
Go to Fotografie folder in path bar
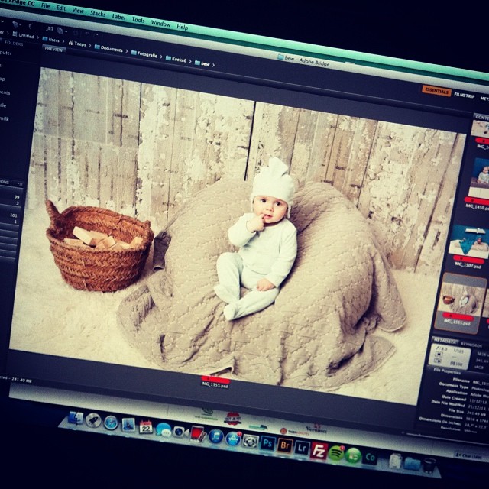point(144,54)
